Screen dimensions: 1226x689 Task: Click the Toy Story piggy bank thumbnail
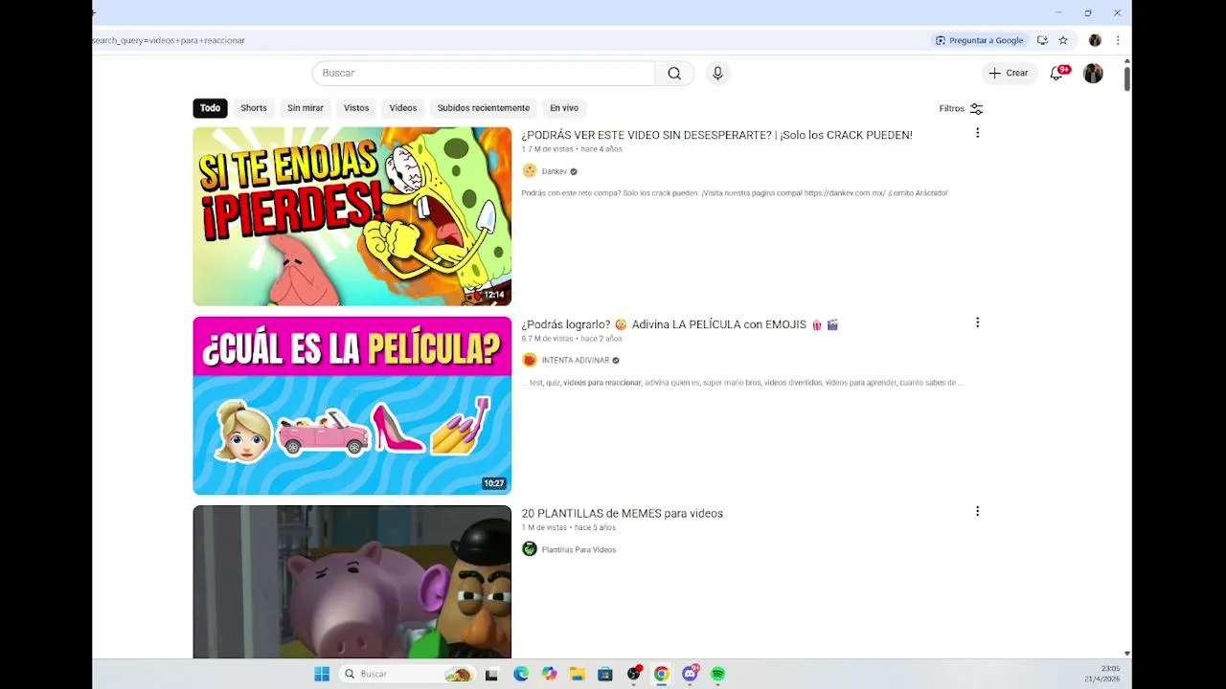tap(352, 582)
